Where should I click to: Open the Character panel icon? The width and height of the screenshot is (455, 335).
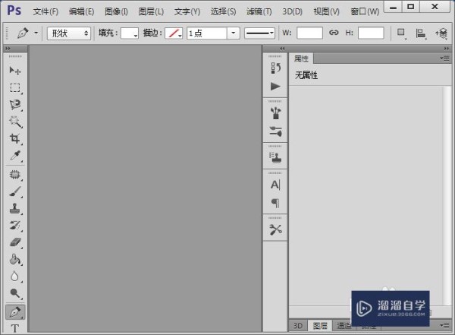click(x=275, y=185)
